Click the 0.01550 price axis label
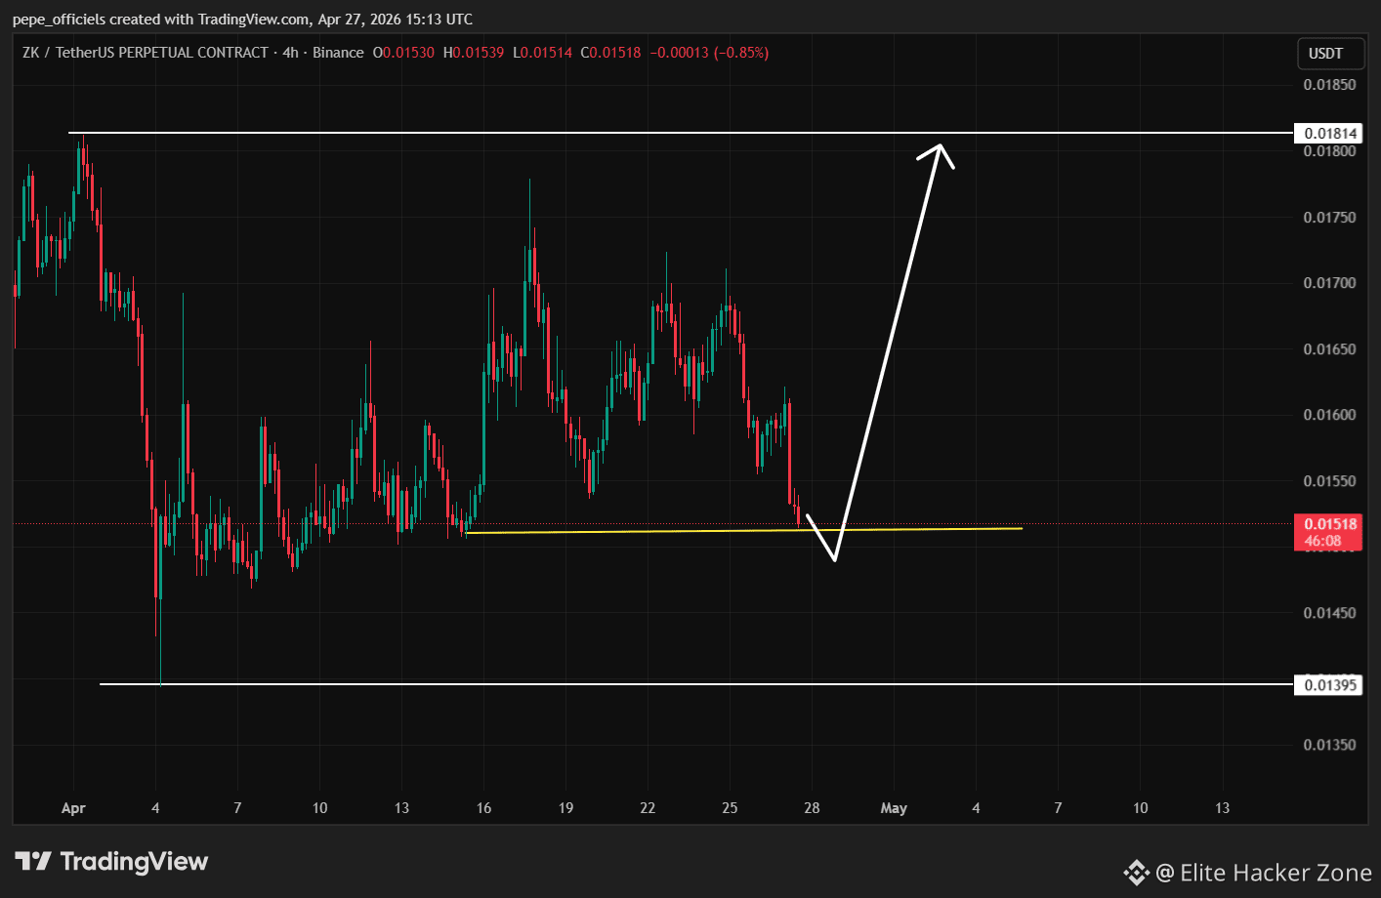The width and height of the screenshot is (1381, 898). pyautogui.click(x=1329, y=481)
